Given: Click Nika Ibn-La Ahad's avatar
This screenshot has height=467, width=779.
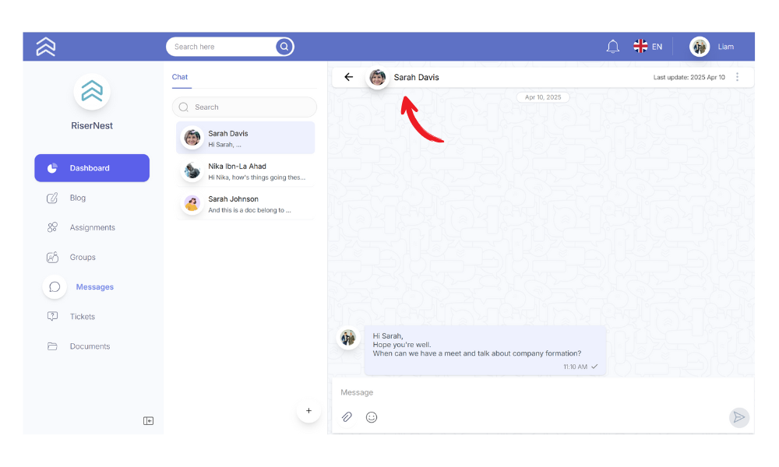Looking at the screenshot, I should (x=192, y=170).
